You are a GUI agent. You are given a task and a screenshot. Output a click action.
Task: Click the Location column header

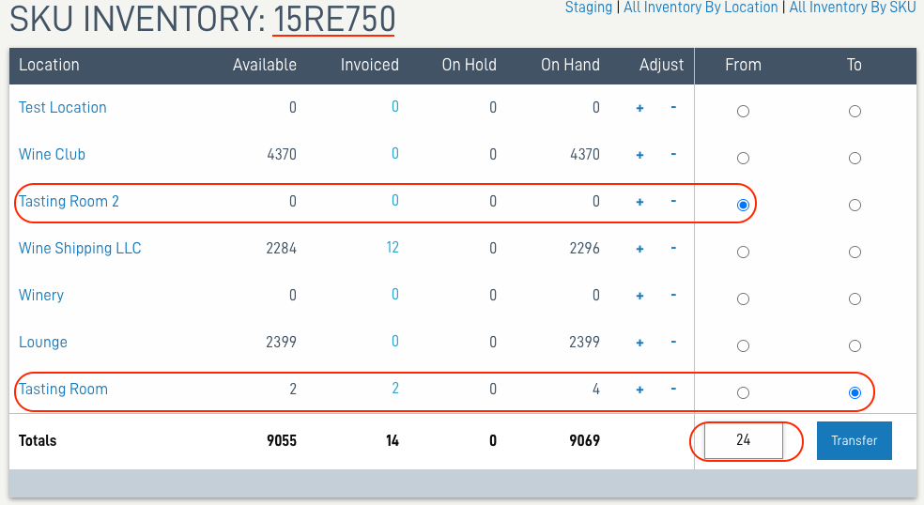click(49, 65)
